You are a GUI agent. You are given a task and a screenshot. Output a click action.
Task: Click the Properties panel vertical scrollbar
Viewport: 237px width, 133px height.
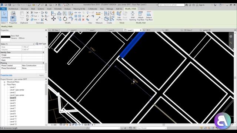46,67
